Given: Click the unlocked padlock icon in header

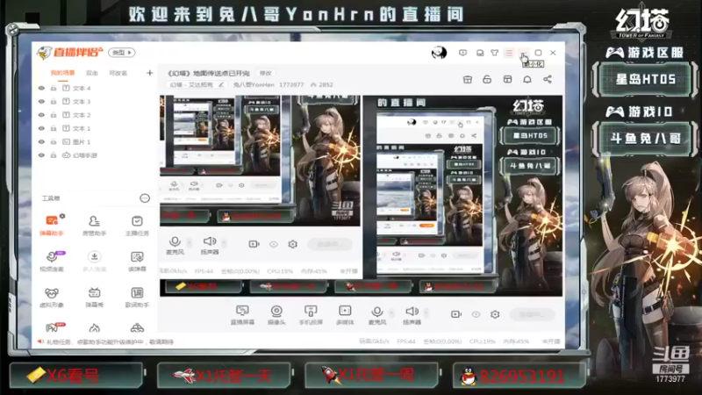Looking at the screenshot, I should pos(487,79).
